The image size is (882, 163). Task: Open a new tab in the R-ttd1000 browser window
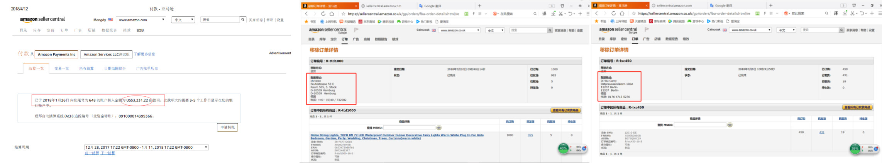pos(479,6)
